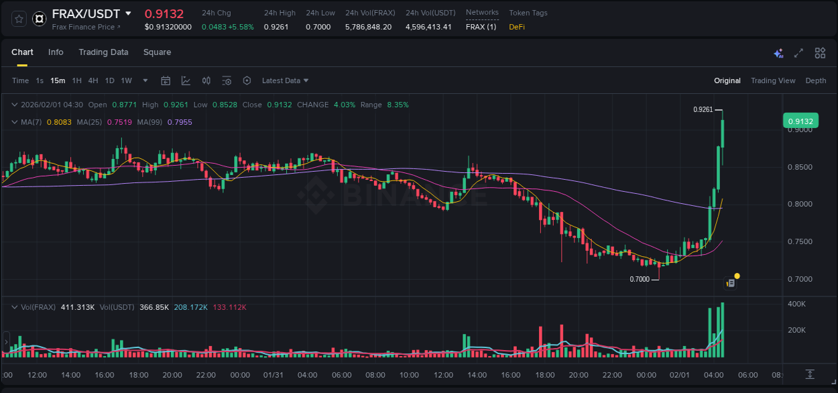Expand the extra timeframes dropdown arrow
The height and width of the screenshot is (393, 838).
[x=144, y=80]
